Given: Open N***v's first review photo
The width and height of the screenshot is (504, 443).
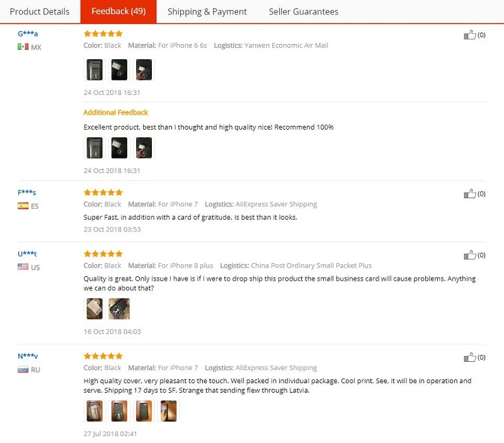Looking at the screenshot, I should point(94,411).
